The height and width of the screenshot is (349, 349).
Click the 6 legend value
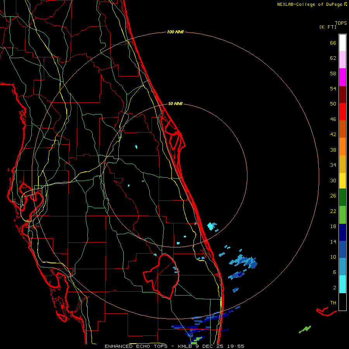pos(335,272)
